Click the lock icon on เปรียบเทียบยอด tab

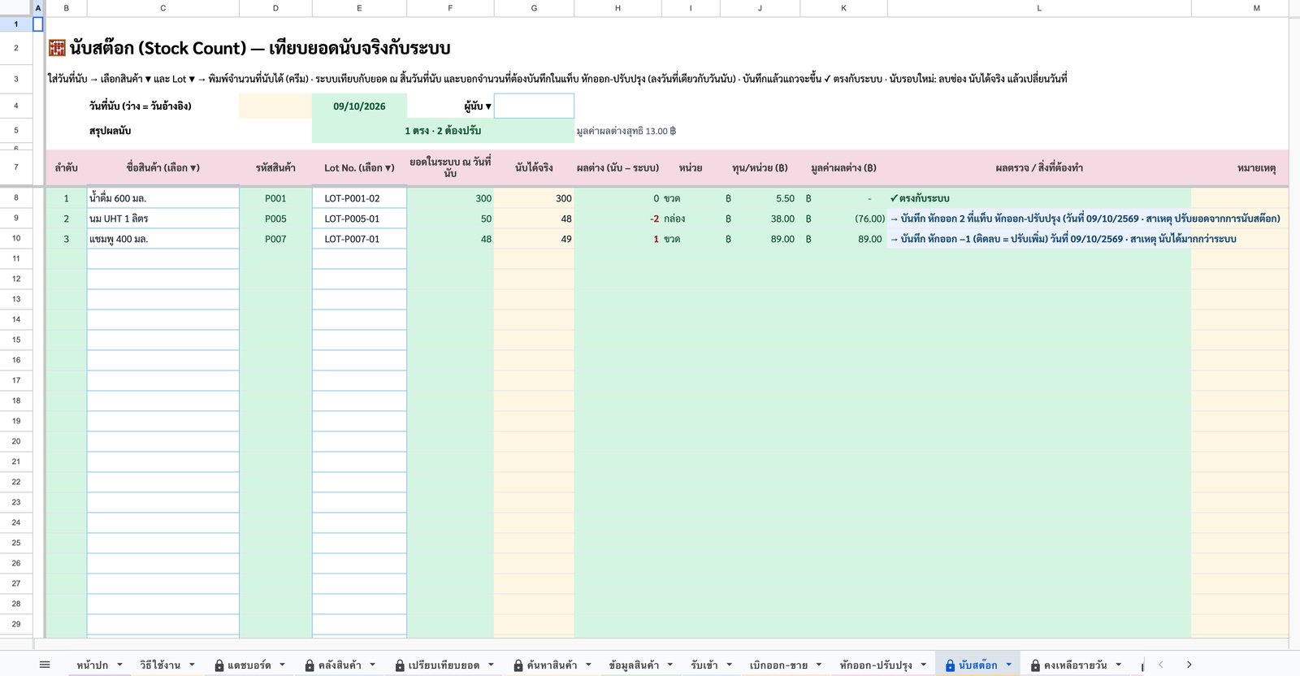click(x=400, y=665)
